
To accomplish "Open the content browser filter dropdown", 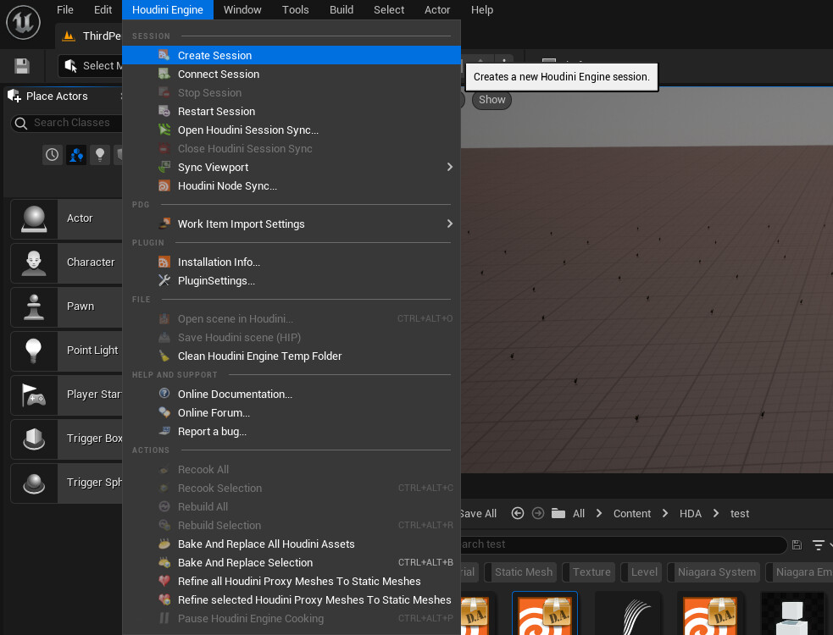I will coord(819,545).
